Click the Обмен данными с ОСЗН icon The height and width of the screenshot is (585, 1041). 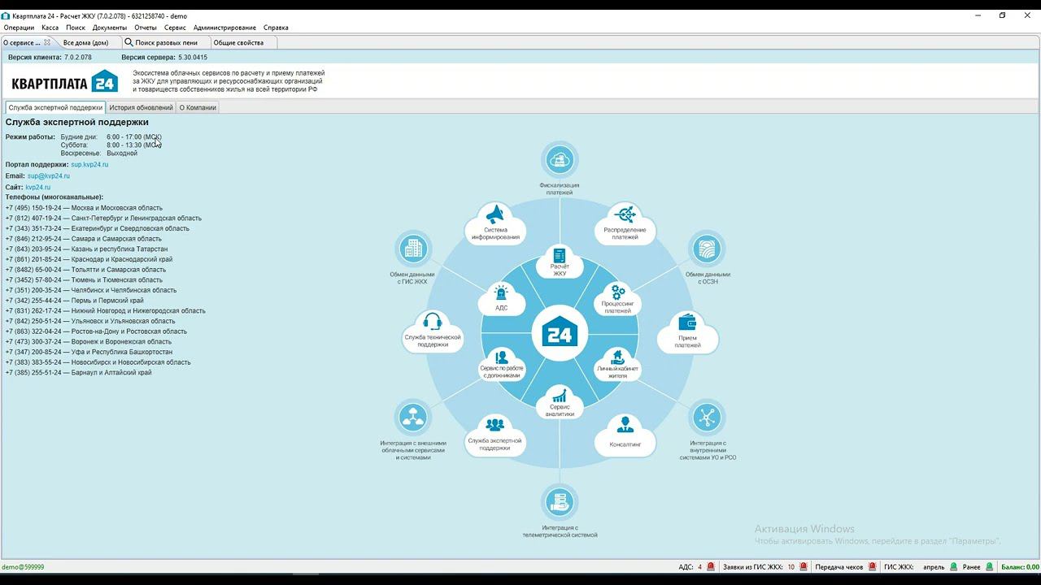(x=706, y=249)
